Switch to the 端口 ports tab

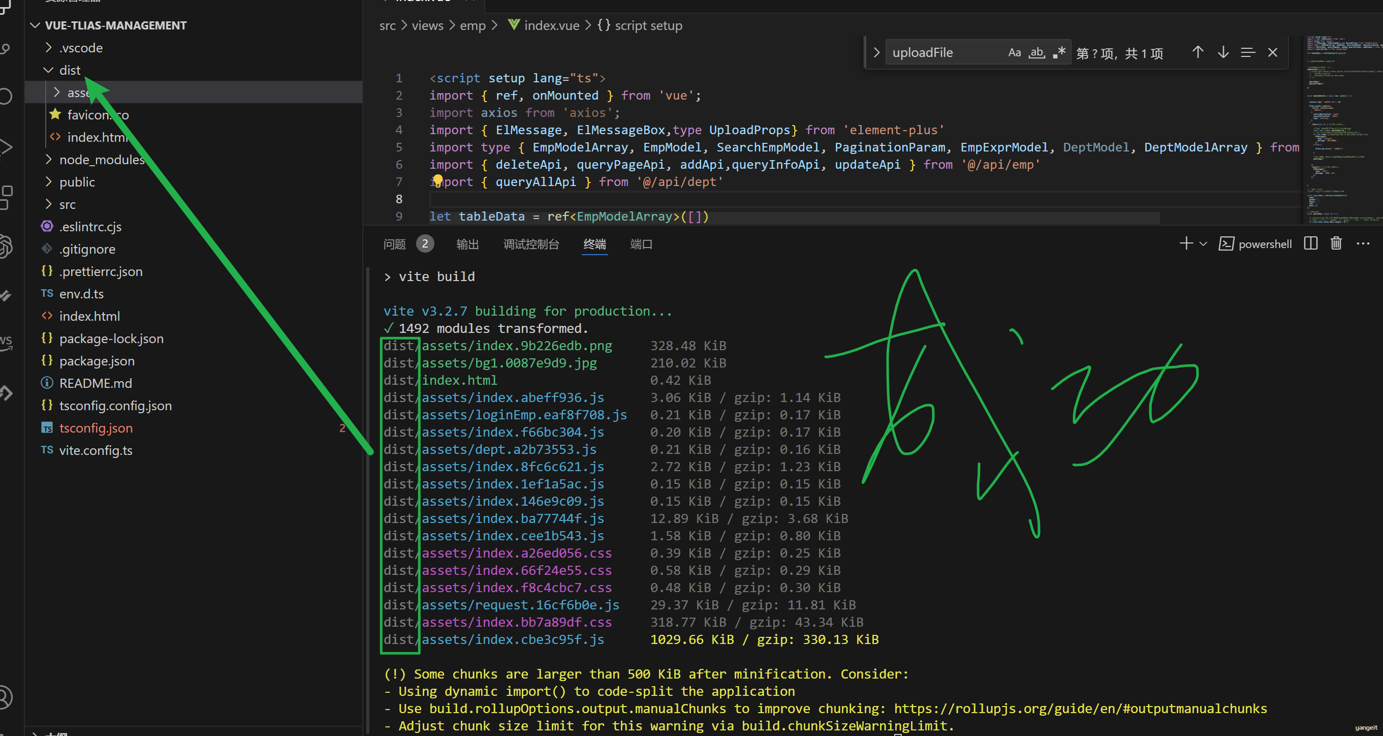(x=641, y=244)
